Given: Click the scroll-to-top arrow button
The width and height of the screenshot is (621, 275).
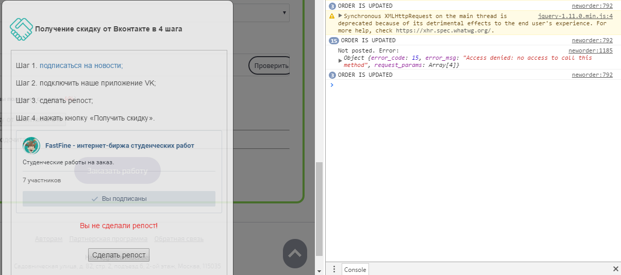Looking at the screenshot, I should click(295, 253).
